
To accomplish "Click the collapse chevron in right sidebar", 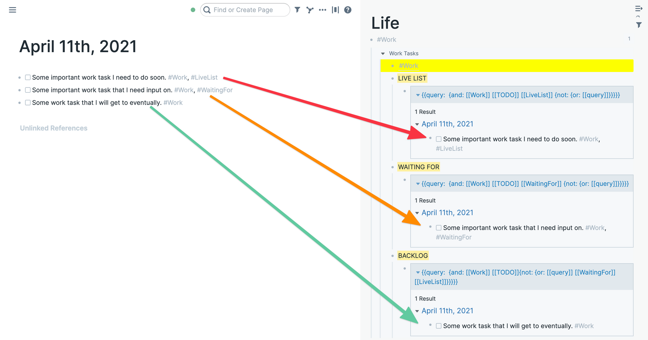I will (639, 16).
